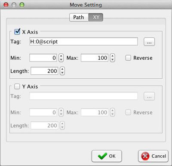Decrease X Axis Min value stepper
The width and height of the screenshot is (172, 166).
coord(61,60)
